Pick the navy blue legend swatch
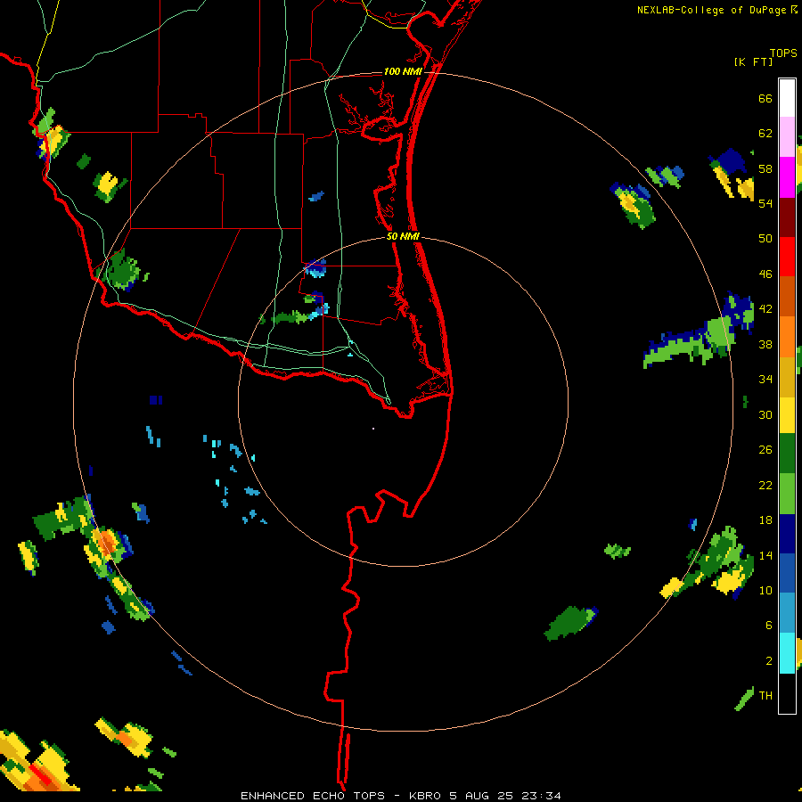The image size is (802, 802). point(787,534)
